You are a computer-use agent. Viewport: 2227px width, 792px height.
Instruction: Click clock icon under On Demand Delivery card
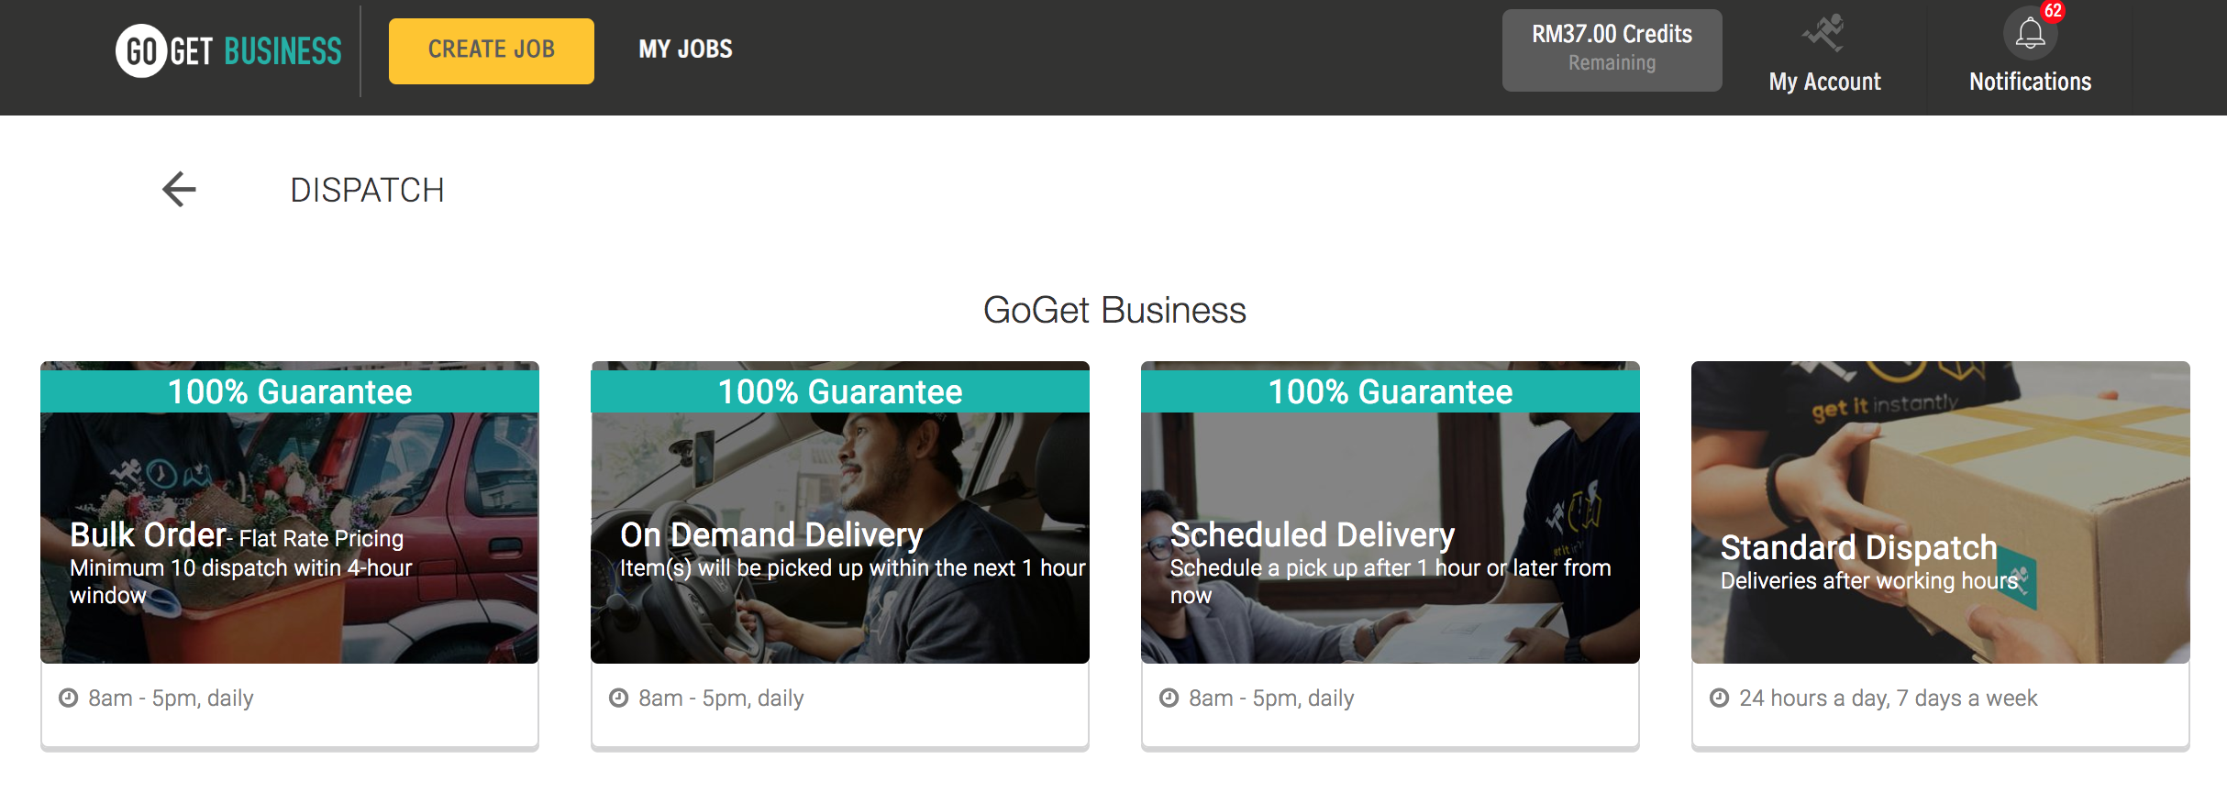coord(619,698)
